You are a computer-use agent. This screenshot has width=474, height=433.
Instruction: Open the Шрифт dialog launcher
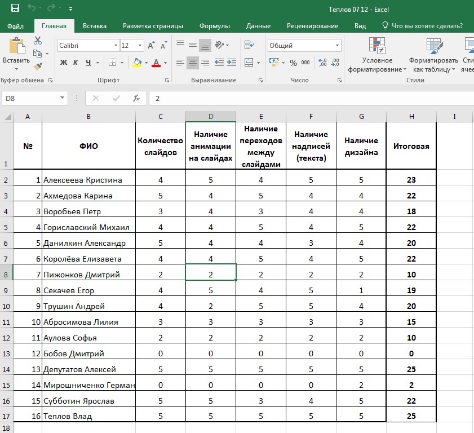coord(167,81)
